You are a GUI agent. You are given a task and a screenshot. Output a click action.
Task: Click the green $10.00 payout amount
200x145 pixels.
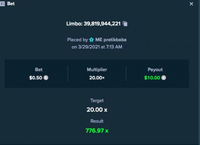tap(152, 78)
